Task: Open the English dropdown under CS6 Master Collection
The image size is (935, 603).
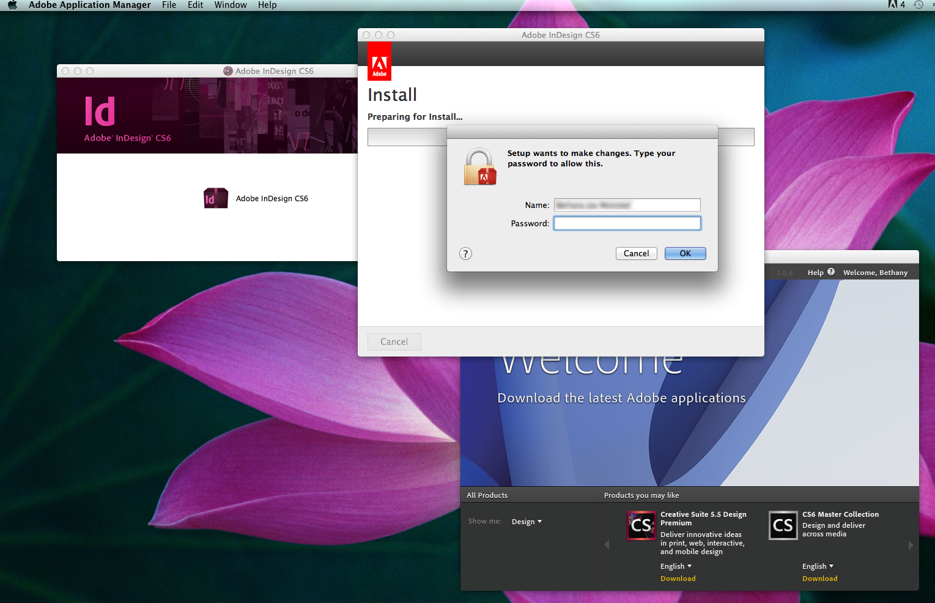Action: point(817,566)
